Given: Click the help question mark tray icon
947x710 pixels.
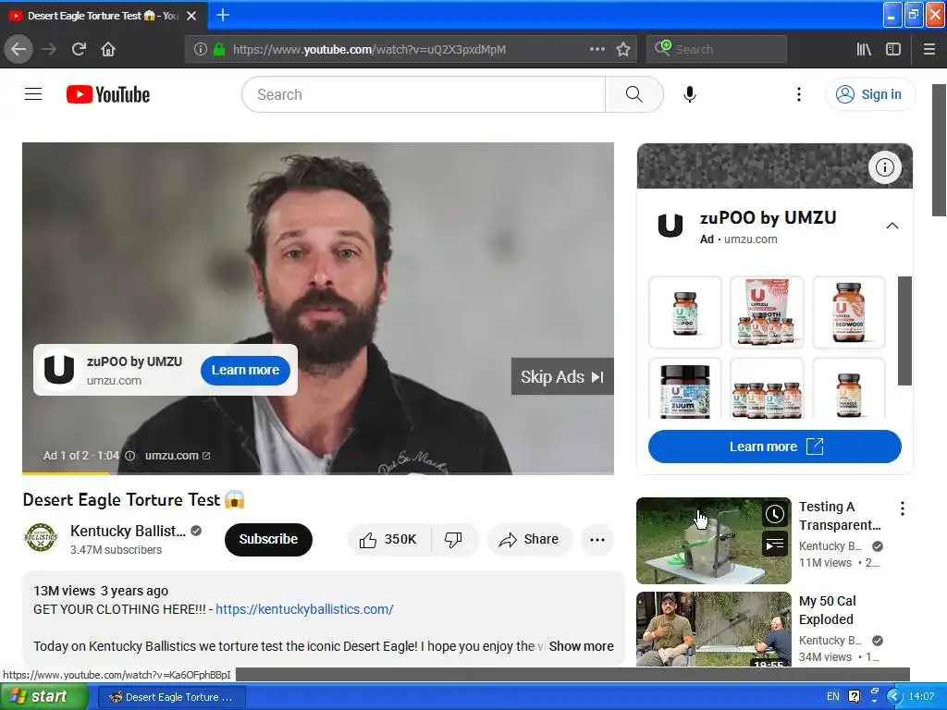Looking at the screenshot, I should (854, 697).
